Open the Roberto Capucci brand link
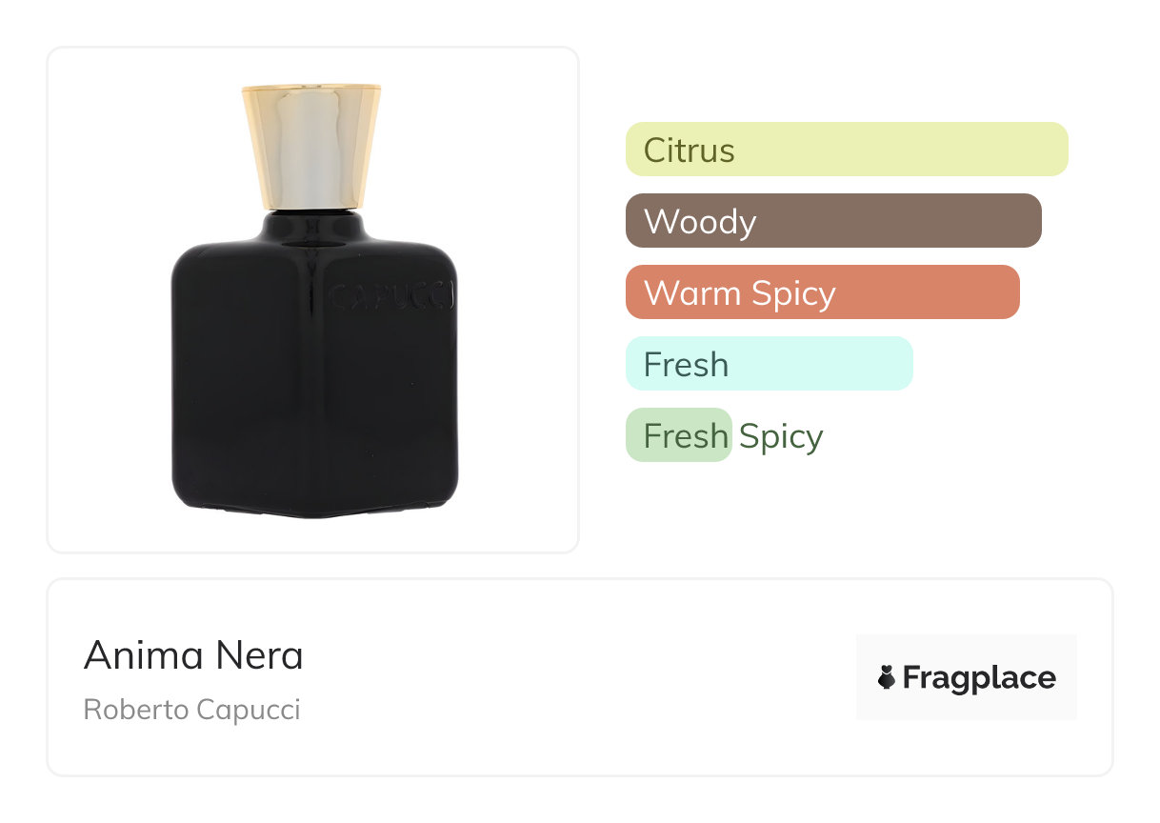 pos(191,710)
